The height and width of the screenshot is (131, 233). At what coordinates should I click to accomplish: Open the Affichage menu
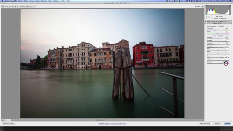(x=56, y=1)
